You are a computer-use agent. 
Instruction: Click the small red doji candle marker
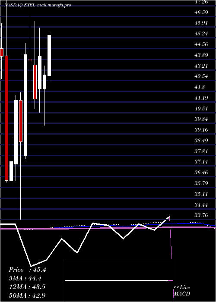(30, 60)
